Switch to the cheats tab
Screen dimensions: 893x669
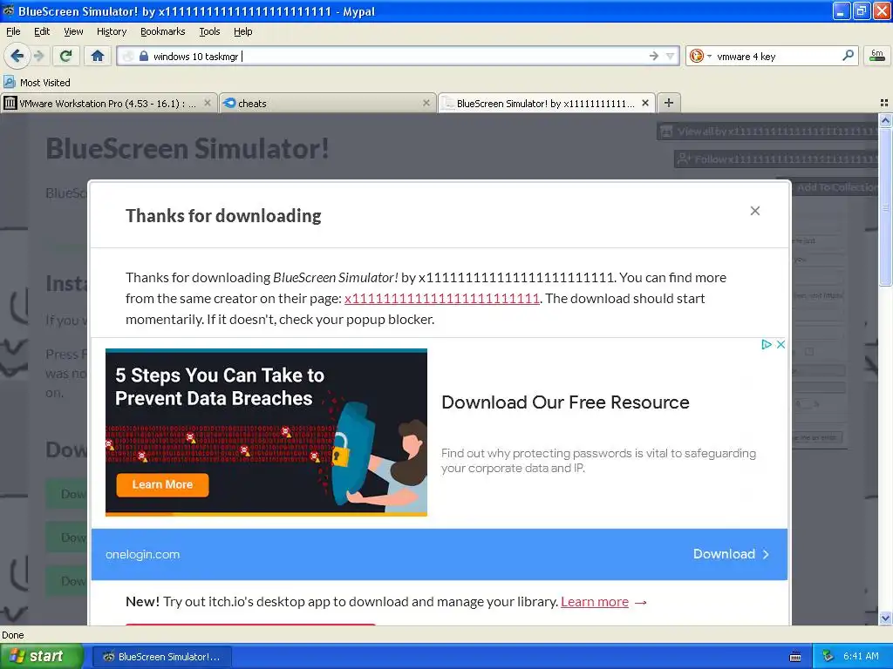tap(327, 103)
